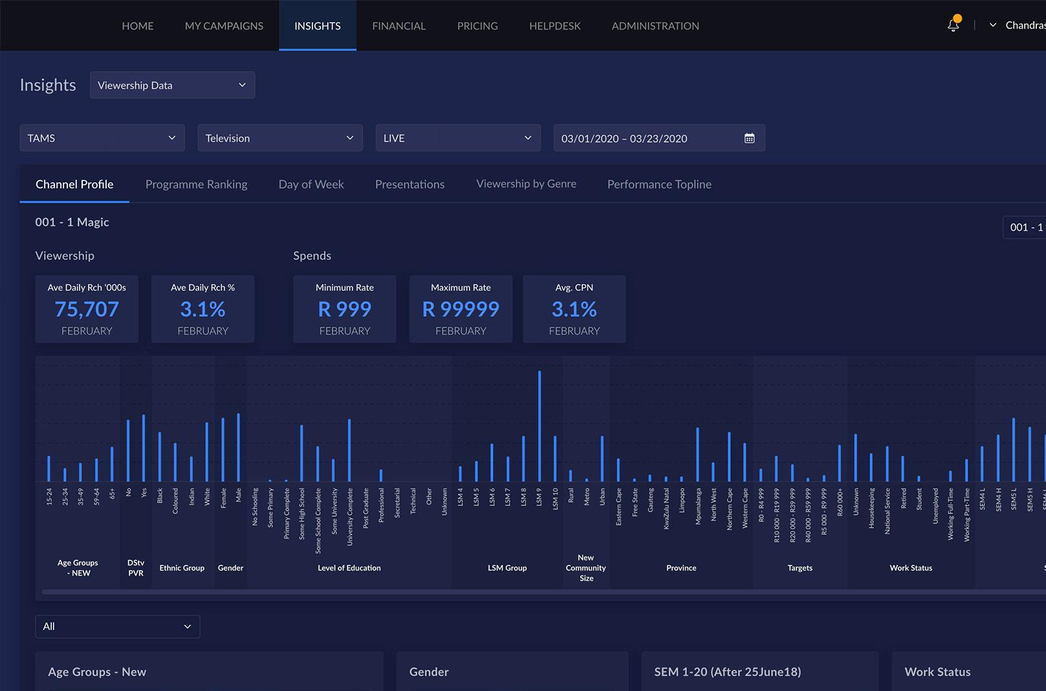The width and height of the screenshot is (1046, 691).
Task: Open the TAMS source dropdown
Action: [x=102, y=138]
